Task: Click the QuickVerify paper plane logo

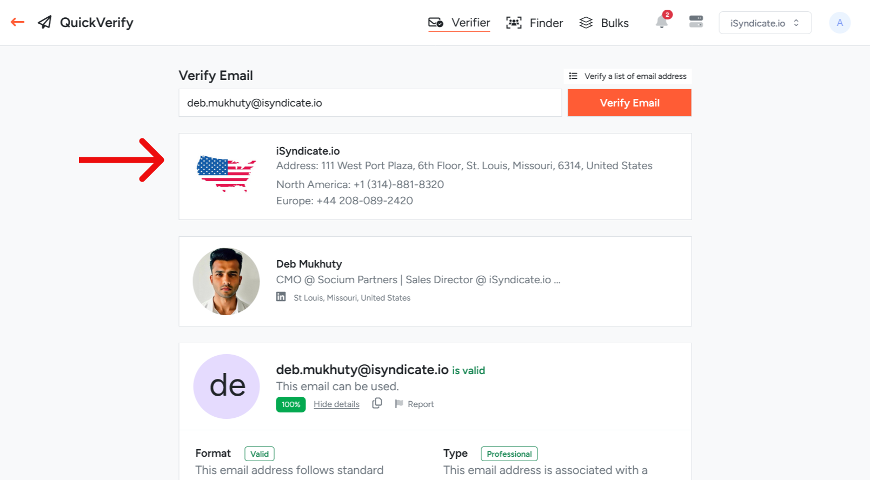Action: tap(45, 22)
